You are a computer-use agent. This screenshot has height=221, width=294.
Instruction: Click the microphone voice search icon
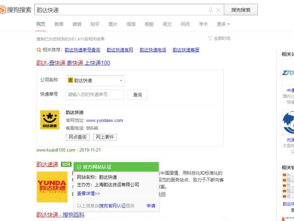pos(210,10)
